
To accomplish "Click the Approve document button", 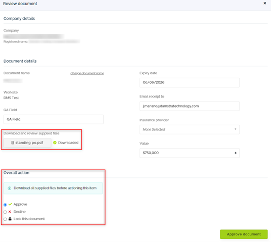I will pyautogui.click(x=244, y=234).
